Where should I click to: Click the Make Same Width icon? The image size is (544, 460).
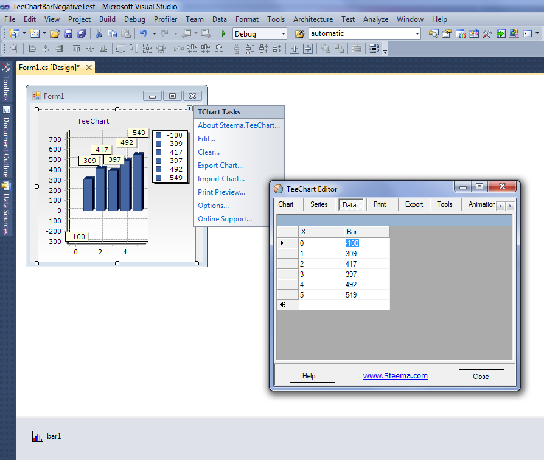tap(120, 49)
